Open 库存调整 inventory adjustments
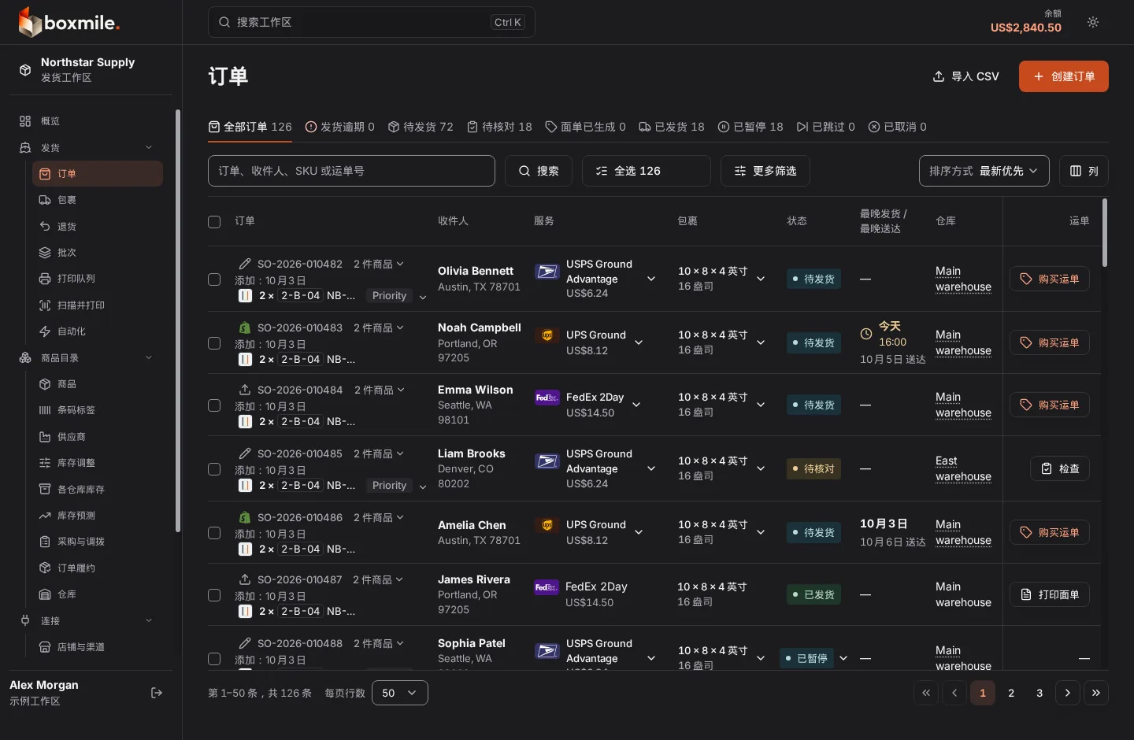 (98, 463)
